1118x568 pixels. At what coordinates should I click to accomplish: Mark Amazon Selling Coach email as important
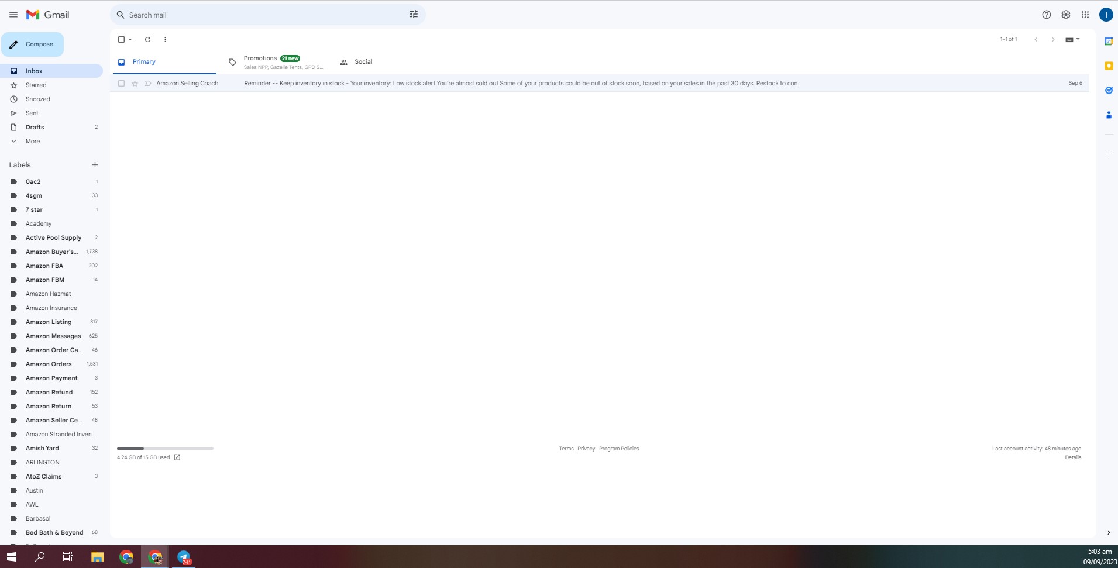pos(147,84)
